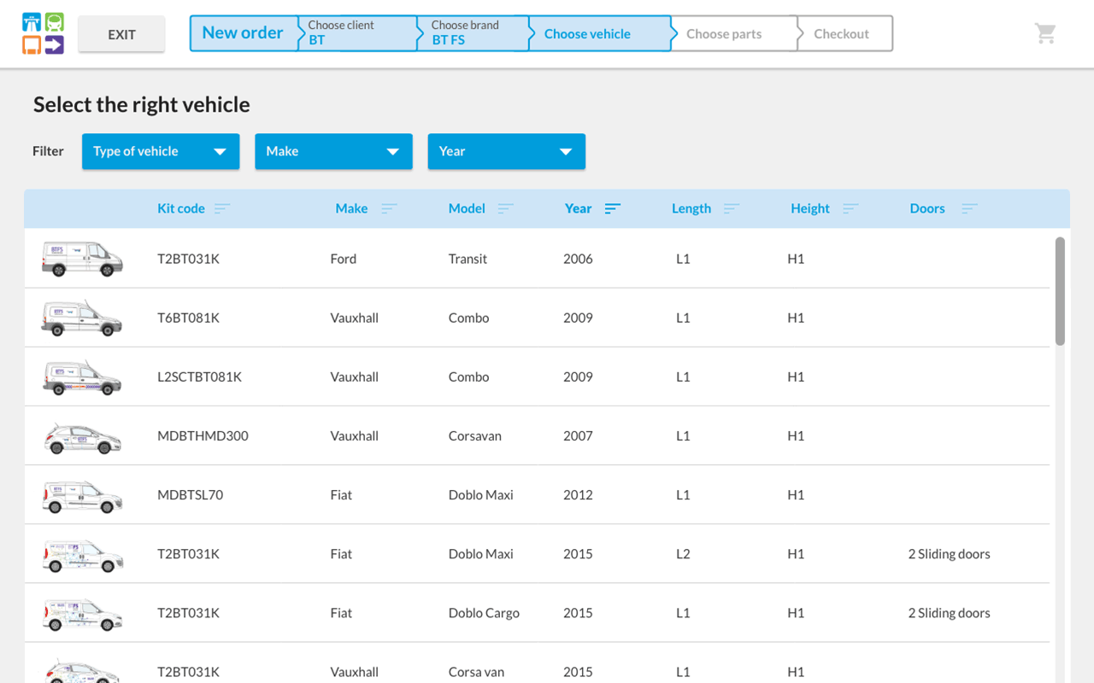Open the Year filter dropdown
Screen dimensions: 1094x683
506,151
